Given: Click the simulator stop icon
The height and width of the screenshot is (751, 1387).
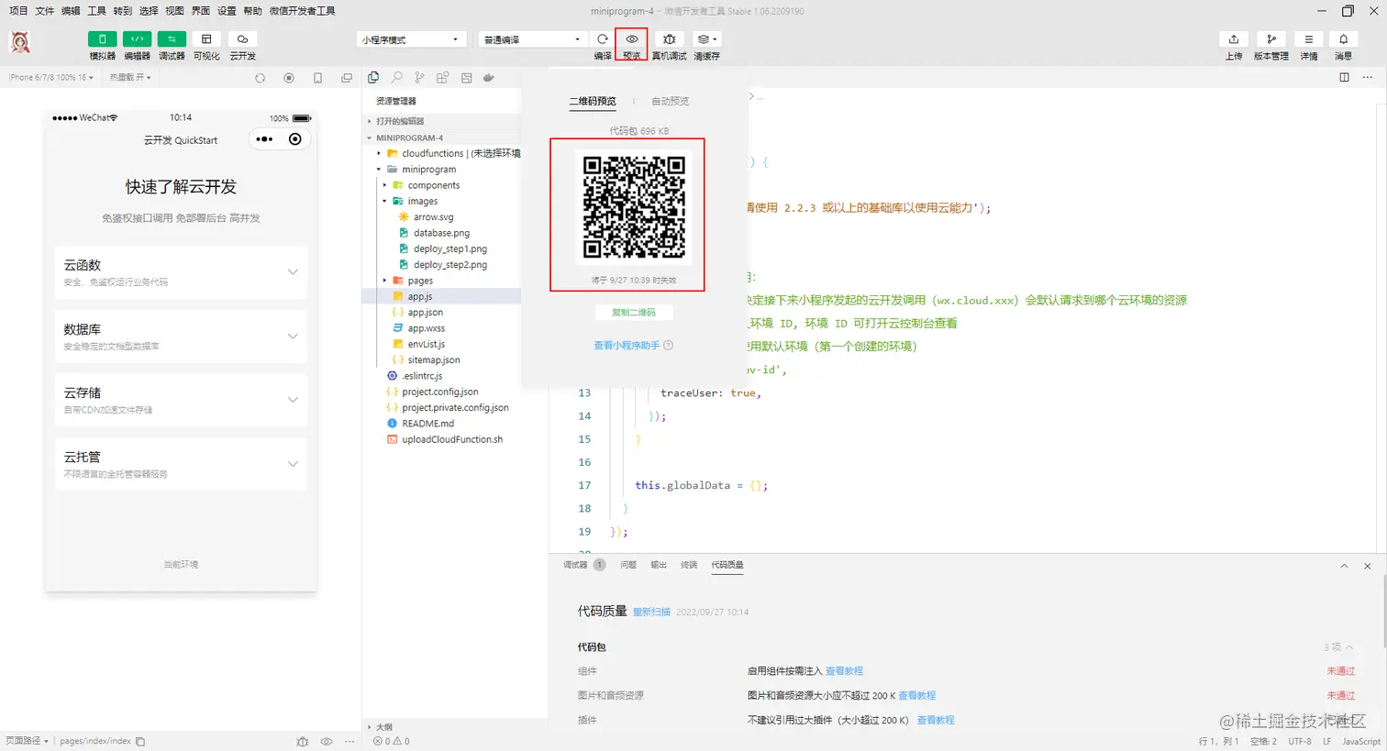Looking at the screenshot, I should click(x=289, y=78).
